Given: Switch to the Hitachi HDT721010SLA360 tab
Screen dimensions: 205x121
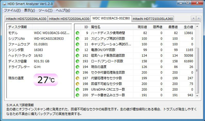Looking at the screenshot, I should click(153, 19).
